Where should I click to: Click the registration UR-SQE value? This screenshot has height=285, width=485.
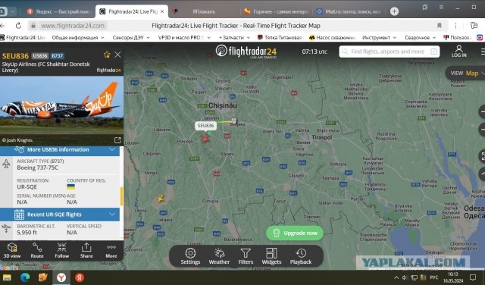pos(27,187)
